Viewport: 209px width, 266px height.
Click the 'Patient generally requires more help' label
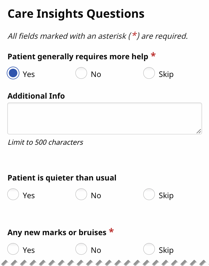coord(78,56)
